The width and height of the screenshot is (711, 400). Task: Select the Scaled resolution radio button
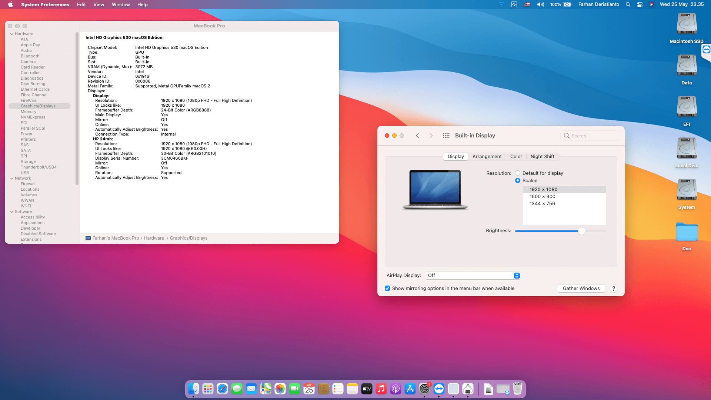(x=518, y=180)
